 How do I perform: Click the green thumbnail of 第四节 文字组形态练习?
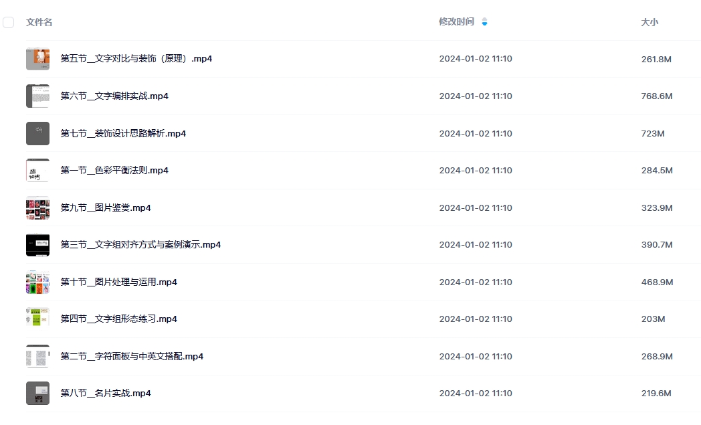38,319
